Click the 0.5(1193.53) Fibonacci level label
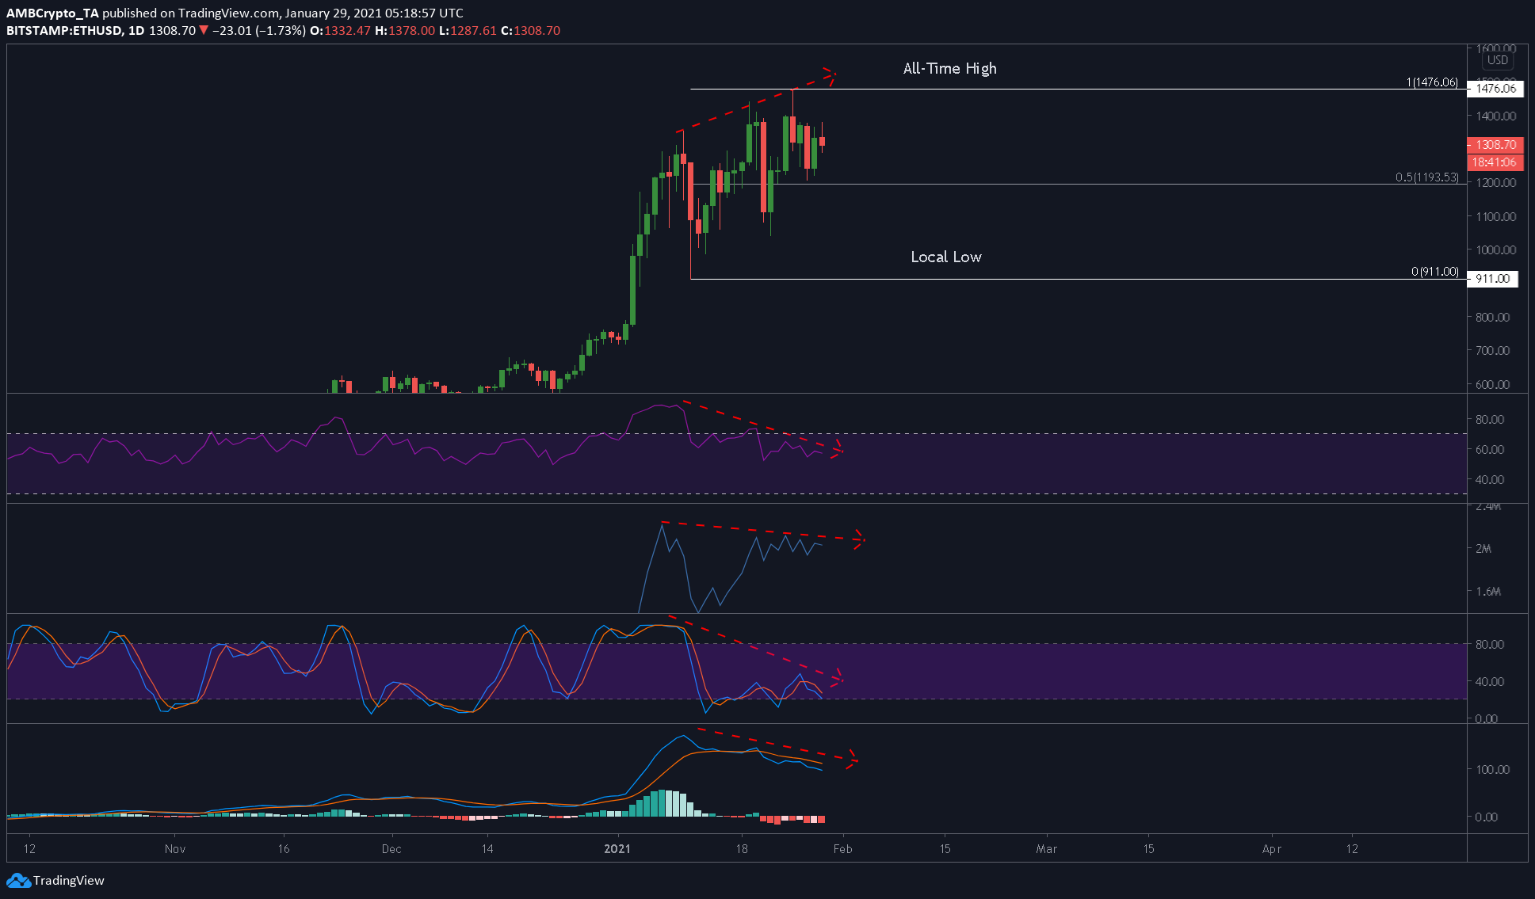 (1426, 177)
